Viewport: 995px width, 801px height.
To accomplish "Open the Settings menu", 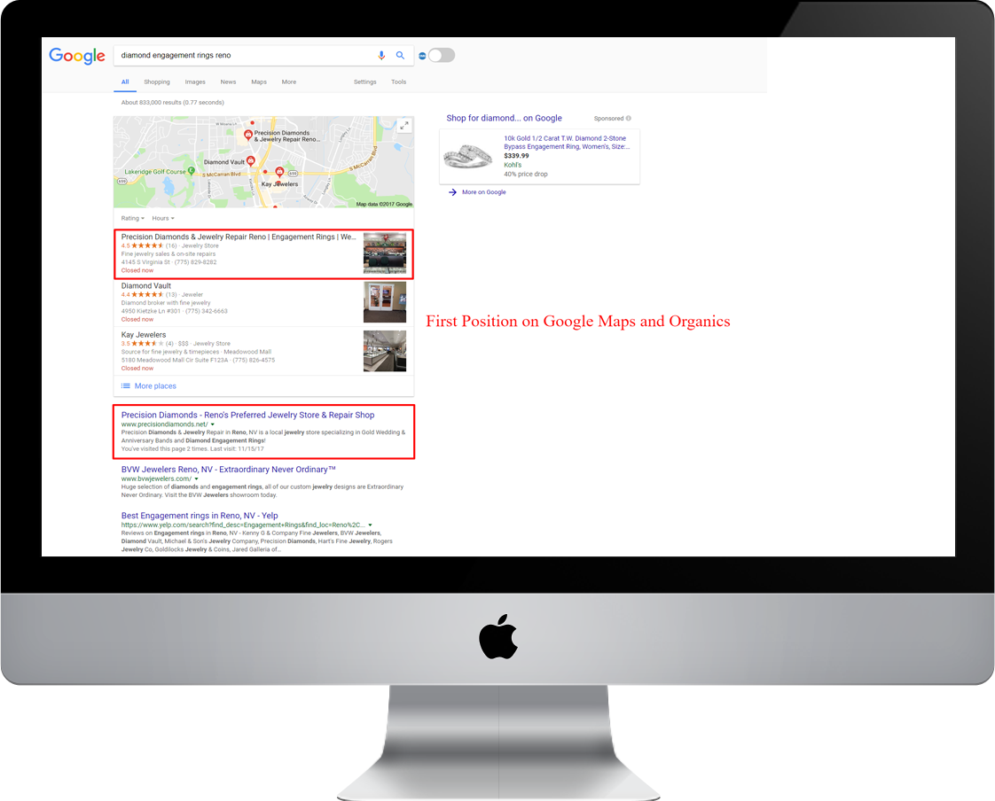I will tap(364, 82).
